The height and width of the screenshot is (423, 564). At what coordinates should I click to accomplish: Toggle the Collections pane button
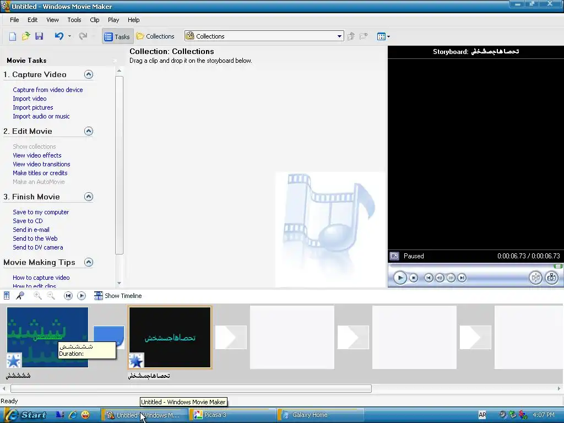pos(155,36)
